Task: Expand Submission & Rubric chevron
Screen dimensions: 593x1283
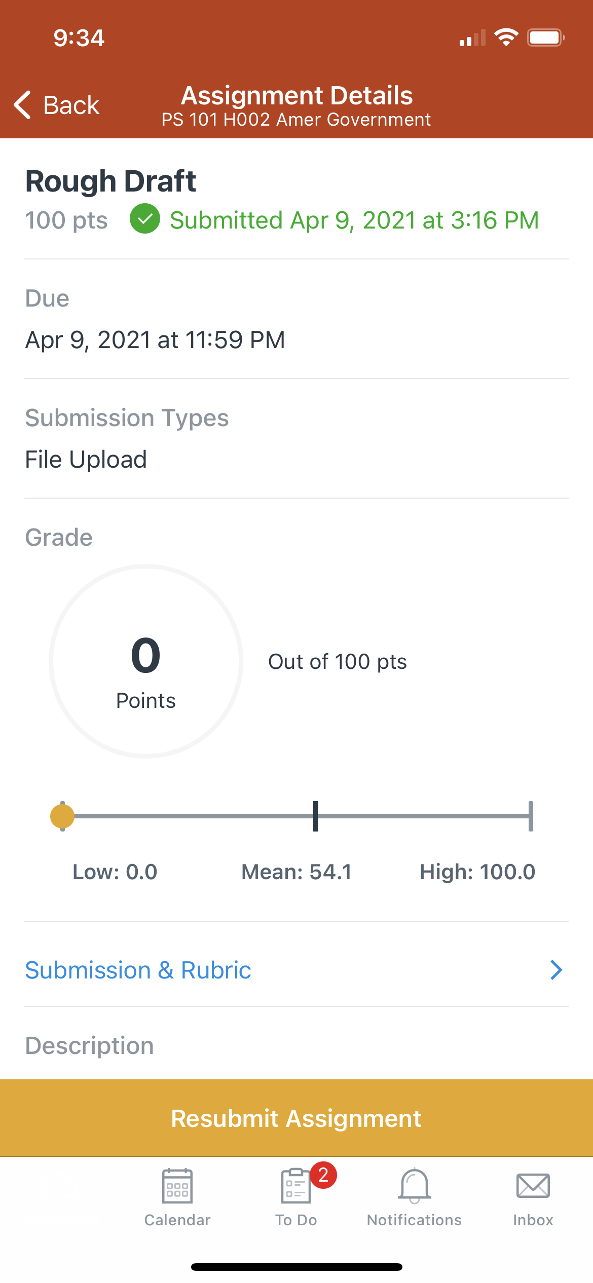Action: point(556,970)
